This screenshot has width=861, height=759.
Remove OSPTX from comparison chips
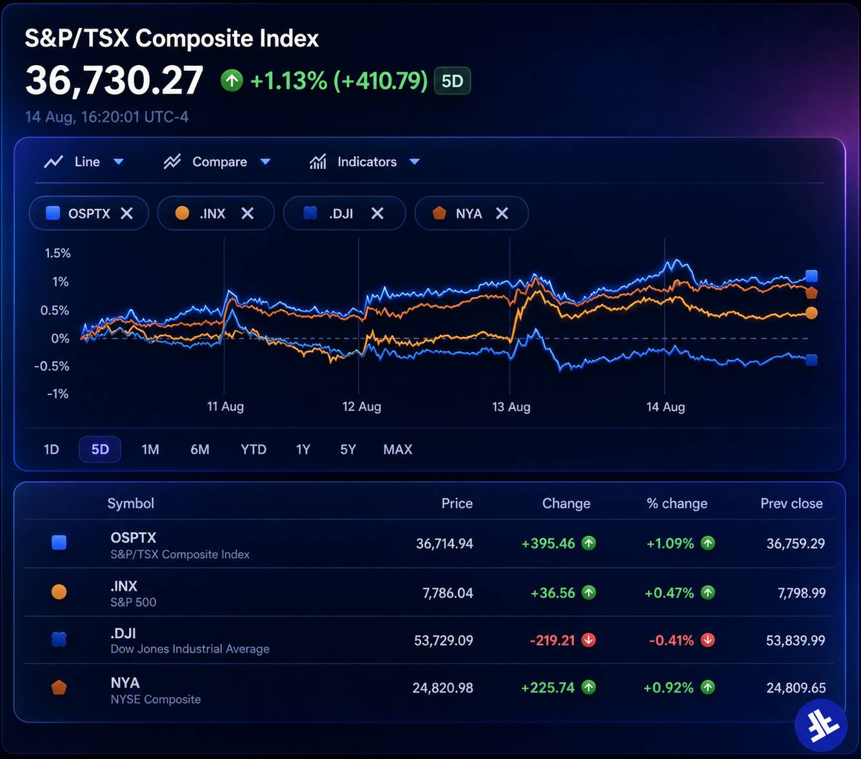[127, 213]
